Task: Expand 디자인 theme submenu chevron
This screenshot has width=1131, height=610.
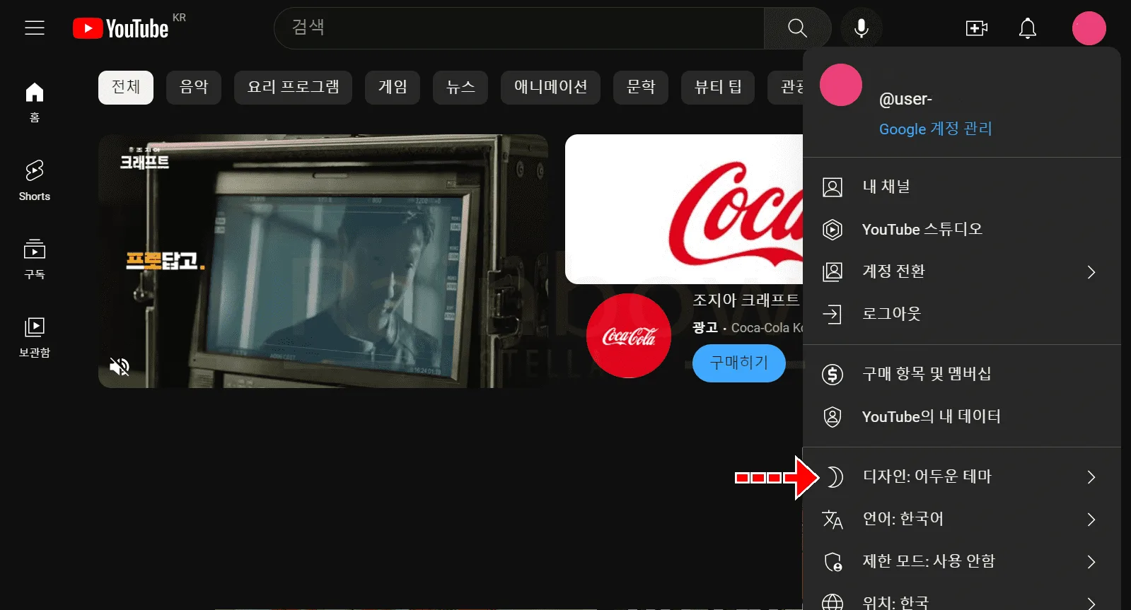Action: 1091,477
